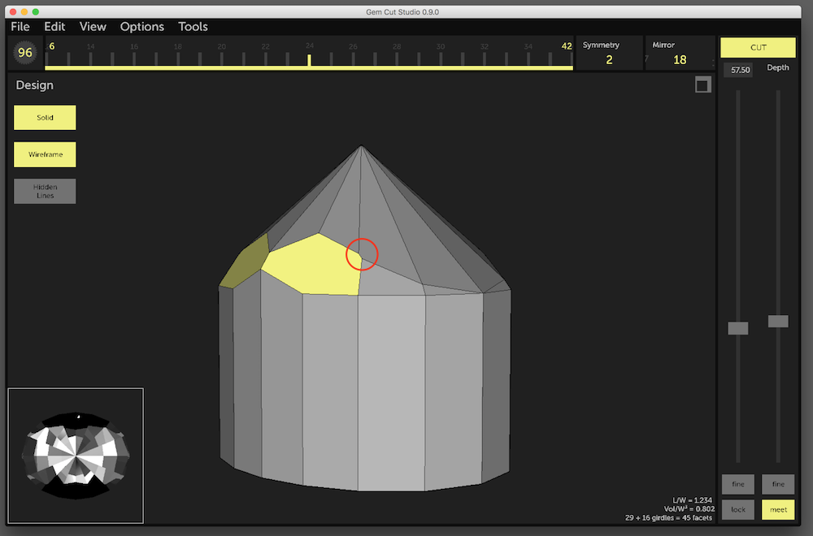Screen dimensions: 813x536
Task: Select the highlighted yellow facet on gem
Action: 313,266
